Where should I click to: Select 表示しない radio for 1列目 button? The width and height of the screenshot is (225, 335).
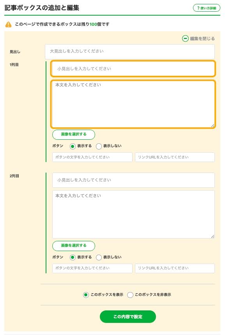(x=99, y=146)
